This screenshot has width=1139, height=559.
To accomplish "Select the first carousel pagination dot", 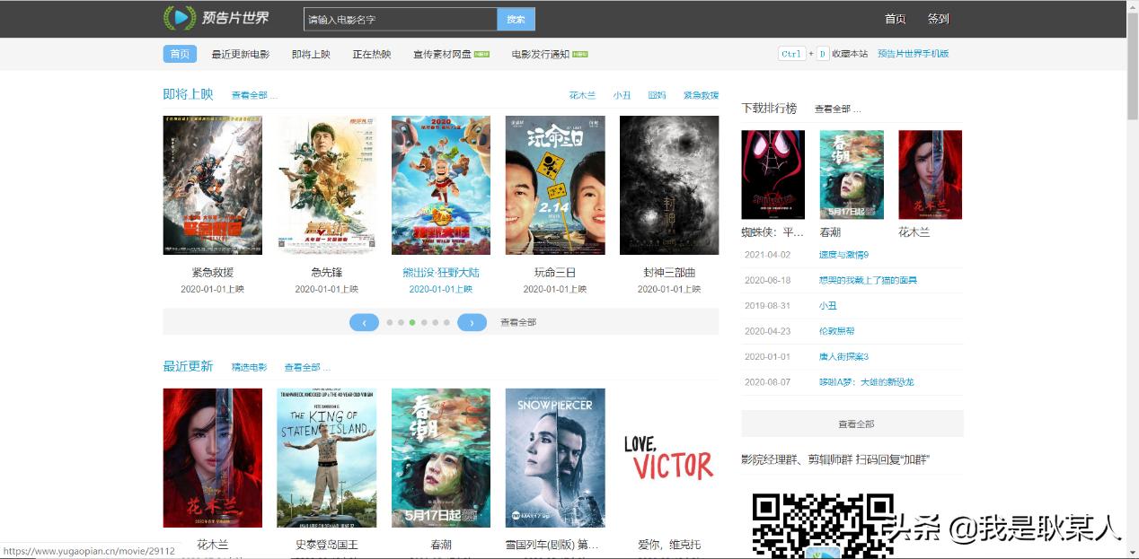I will point(390,322).
